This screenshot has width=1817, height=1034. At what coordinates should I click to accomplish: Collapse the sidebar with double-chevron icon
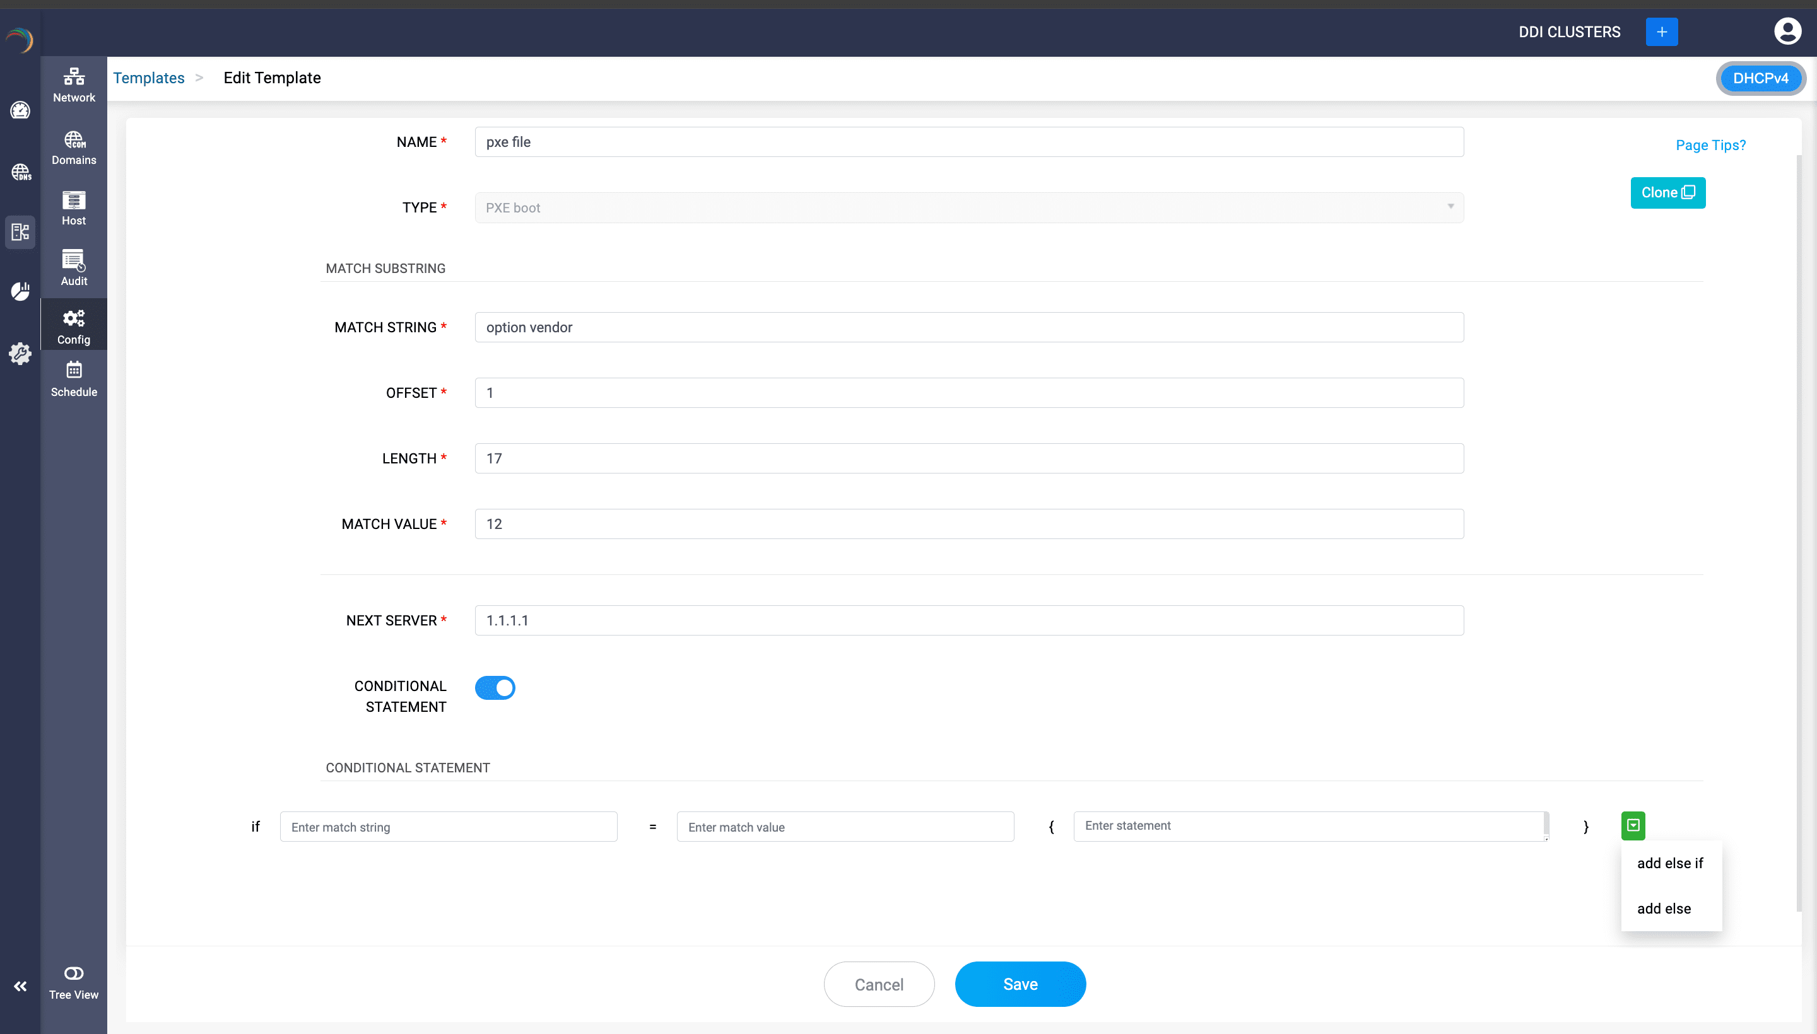(20, 985)
